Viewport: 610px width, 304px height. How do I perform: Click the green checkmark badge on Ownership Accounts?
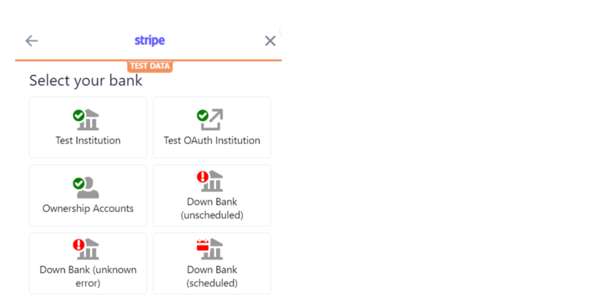(x=79, y=184)
